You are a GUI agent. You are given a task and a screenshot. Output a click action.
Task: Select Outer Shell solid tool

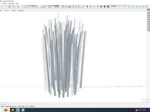pyautogui.click(x=129, y=7)
